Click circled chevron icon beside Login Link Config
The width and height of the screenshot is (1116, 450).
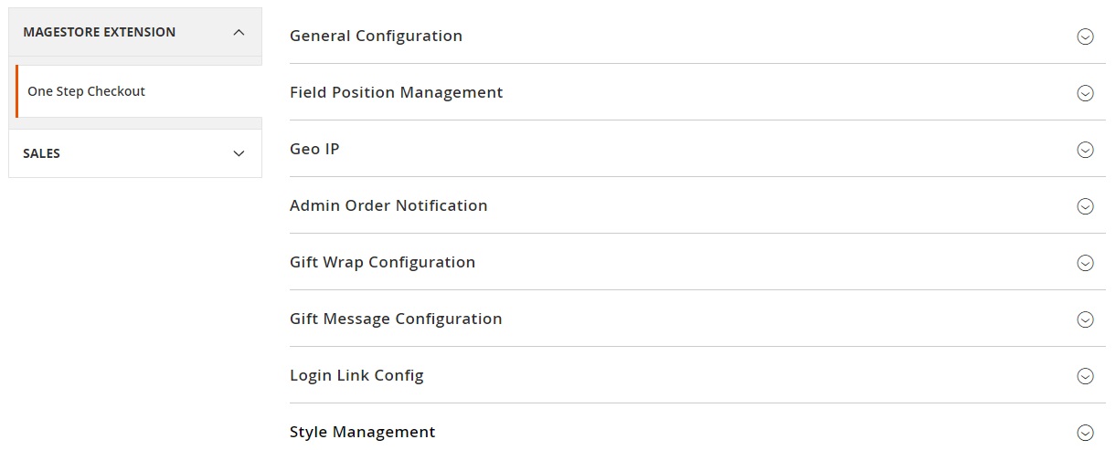(x=1085, y=376)
